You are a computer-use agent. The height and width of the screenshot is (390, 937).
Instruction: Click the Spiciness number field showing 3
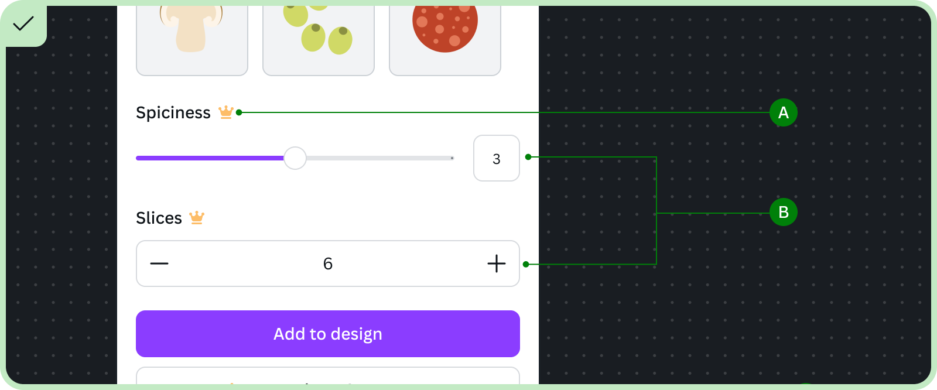pos(497,158)
